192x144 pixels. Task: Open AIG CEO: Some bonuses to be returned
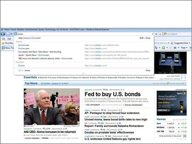point(50,132)
